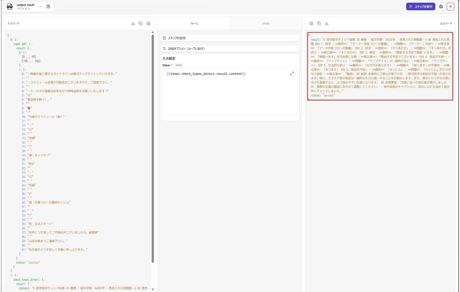Click the sliders icon beside 詳細オプション
Viewport: 460px width, 292px height.
[164, 49]
